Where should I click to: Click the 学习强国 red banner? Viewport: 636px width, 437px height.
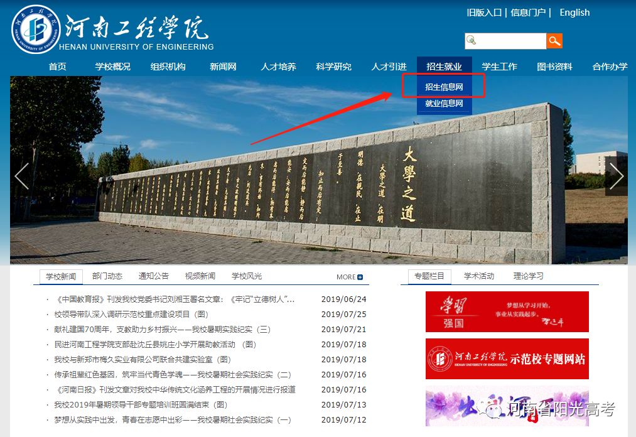[x=507, y=311]
